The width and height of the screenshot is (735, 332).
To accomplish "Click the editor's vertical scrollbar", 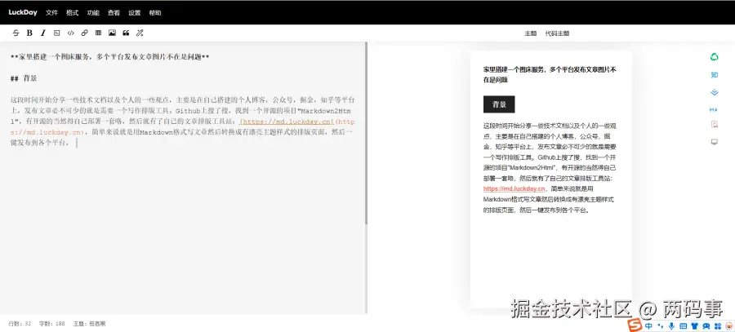I will (x=367, y=134).
